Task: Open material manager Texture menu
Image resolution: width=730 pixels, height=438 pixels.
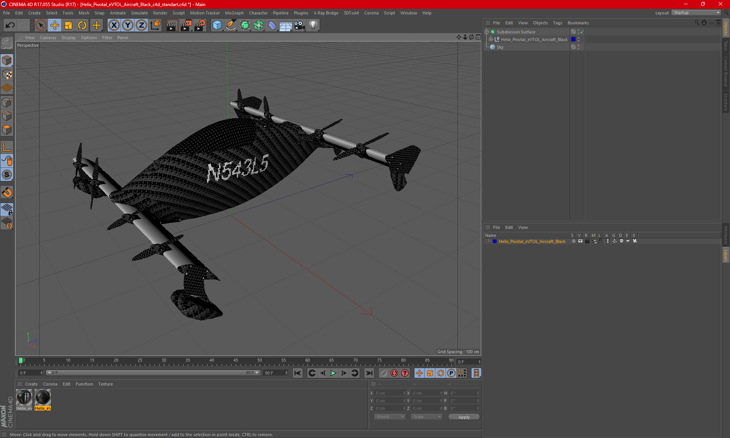Action: tap(105, 384)
